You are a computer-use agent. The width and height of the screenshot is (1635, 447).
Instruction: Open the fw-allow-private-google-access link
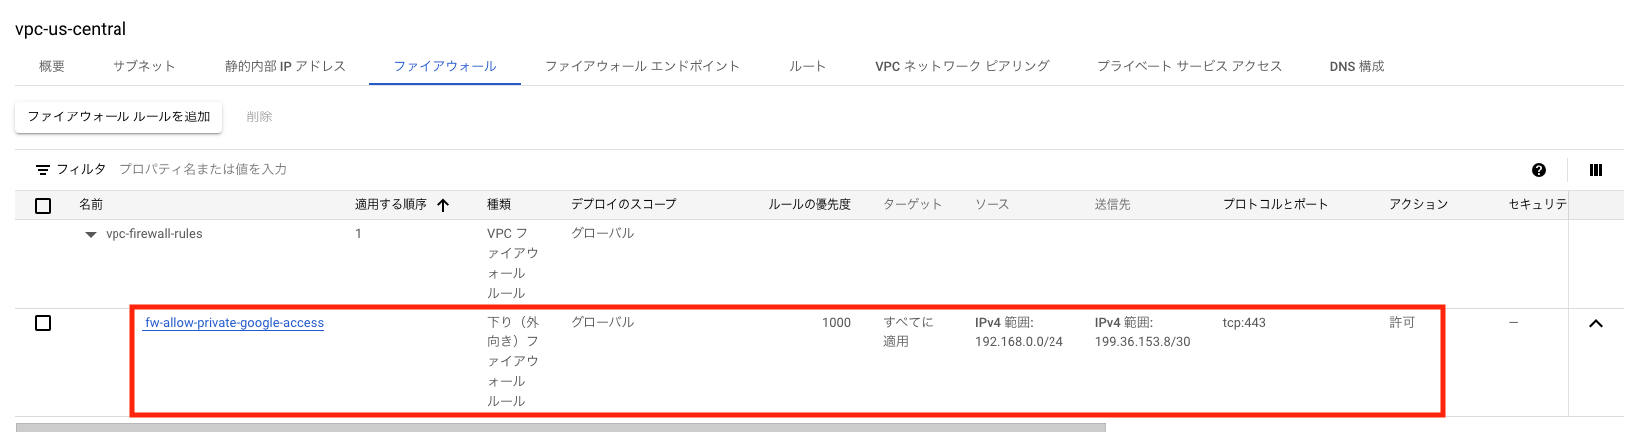234,323
